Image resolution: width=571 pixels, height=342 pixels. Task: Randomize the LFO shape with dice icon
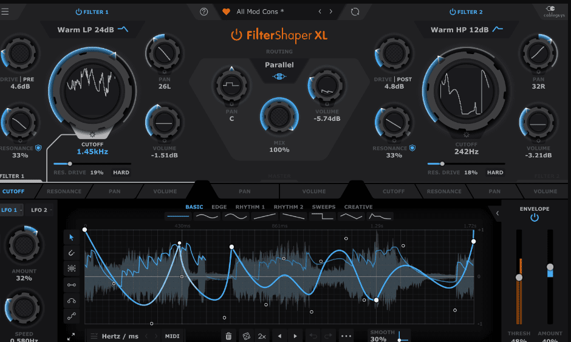click(246, 336)
